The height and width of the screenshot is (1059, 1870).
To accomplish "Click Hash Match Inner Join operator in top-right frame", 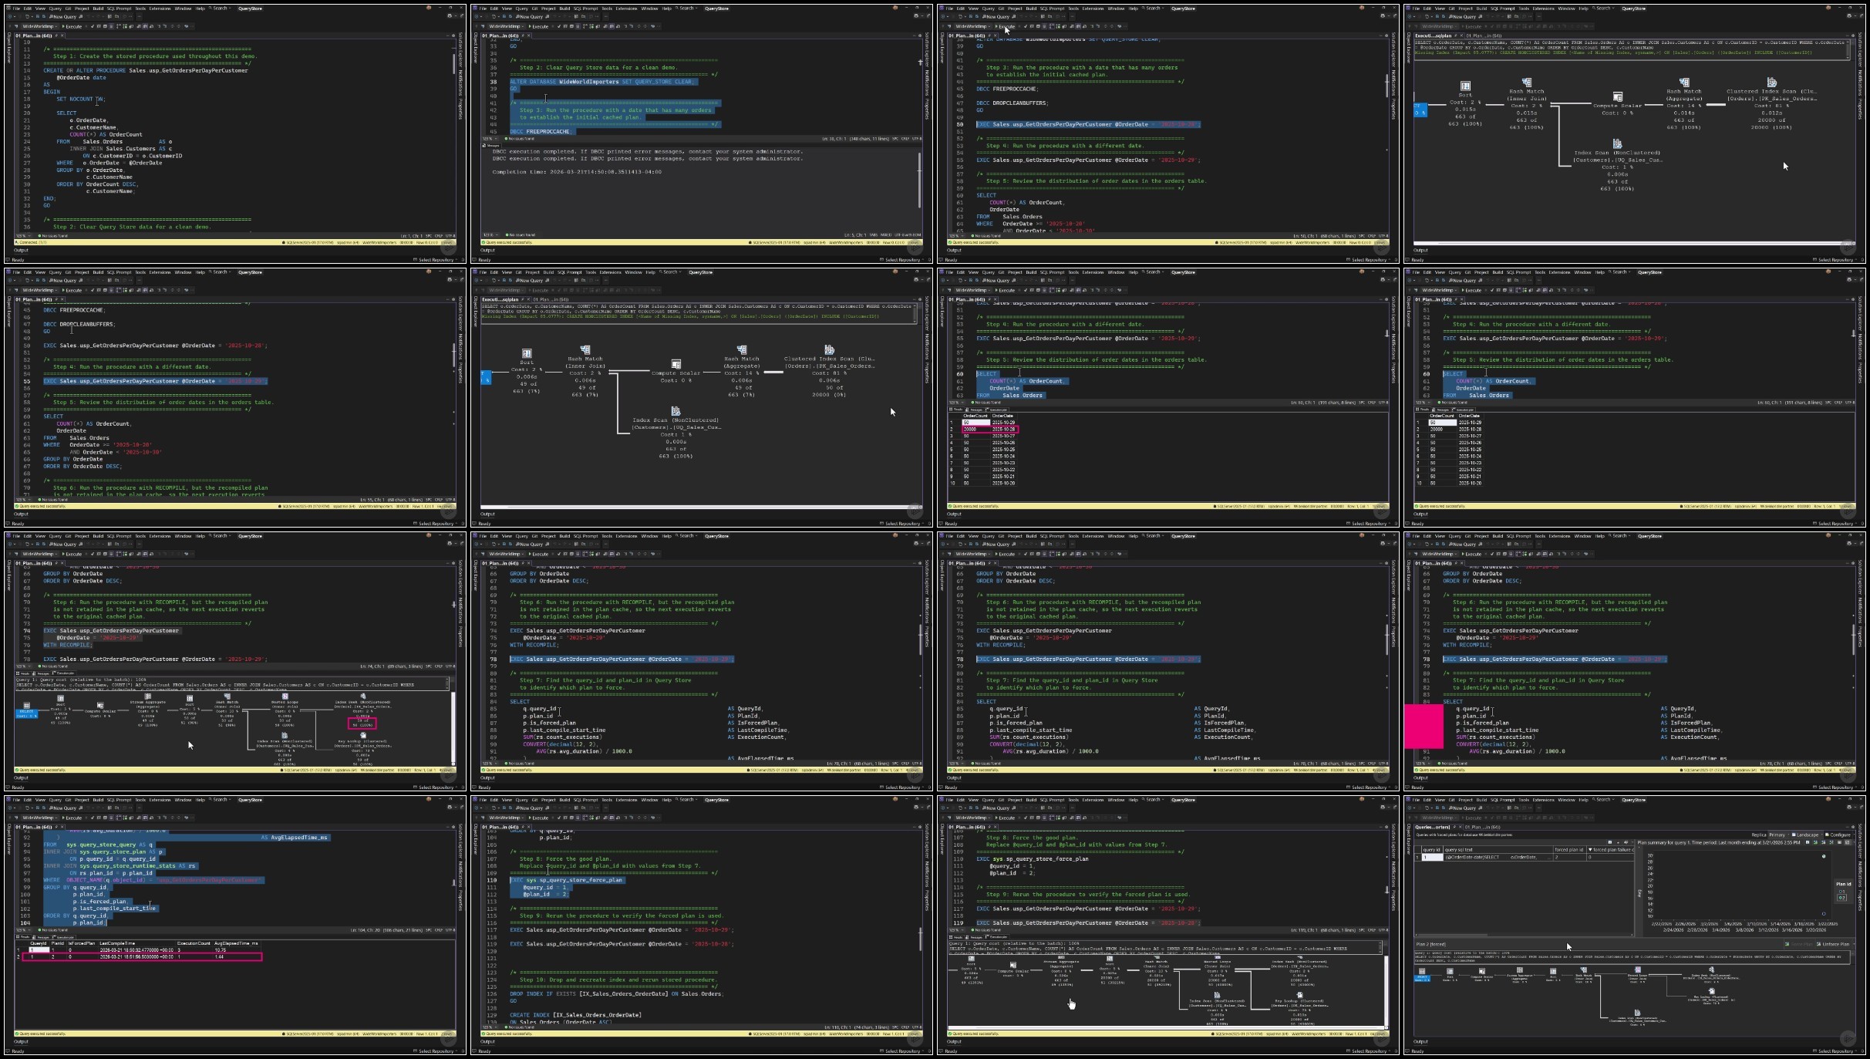I will (1526, 83).
